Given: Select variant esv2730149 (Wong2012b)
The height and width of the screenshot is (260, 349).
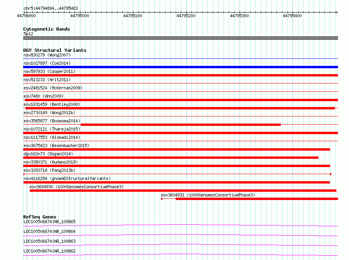Looking at the screenshot, I should [49, 113].
